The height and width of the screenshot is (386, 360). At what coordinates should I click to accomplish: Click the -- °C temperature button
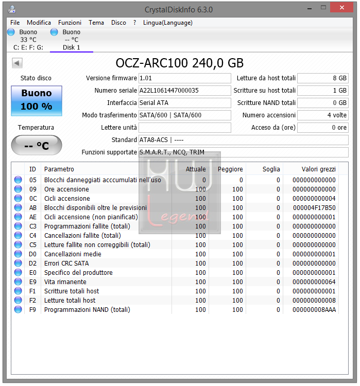tap(37, 145)
